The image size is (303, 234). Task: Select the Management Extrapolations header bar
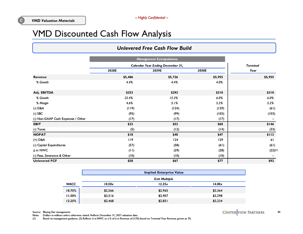157,59
